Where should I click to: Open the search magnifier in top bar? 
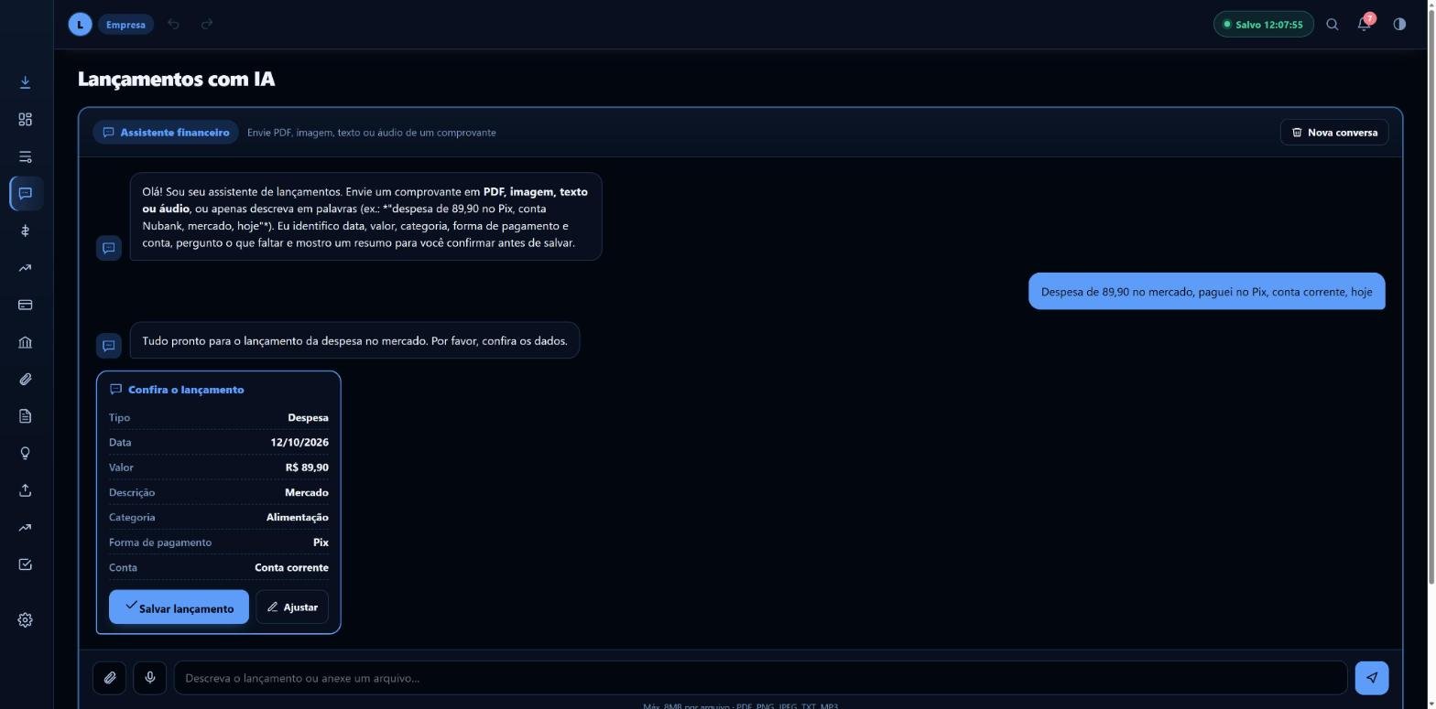pyautogui.click(x=1333, y=25)
